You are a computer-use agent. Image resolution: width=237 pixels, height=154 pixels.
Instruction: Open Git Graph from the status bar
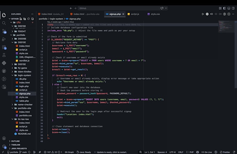click(x=69, y=152)
